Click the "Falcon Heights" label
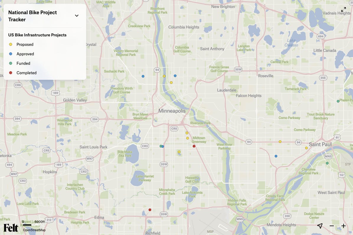Image resolution: width=353 pixels, height=235 pixels. click(x=249, y=95)
